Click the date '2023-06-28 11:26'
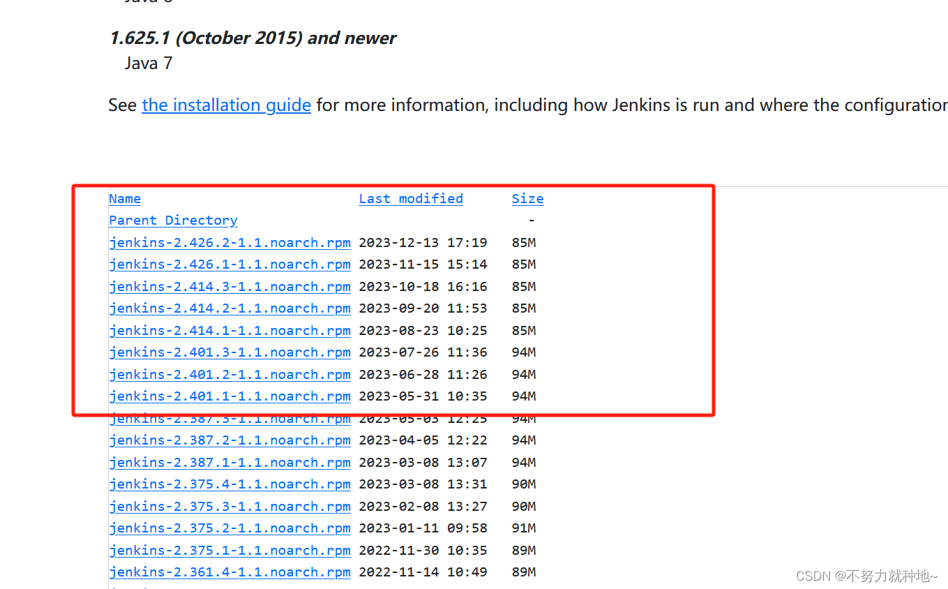Screen dimensions: 948x589 point(423,375)
